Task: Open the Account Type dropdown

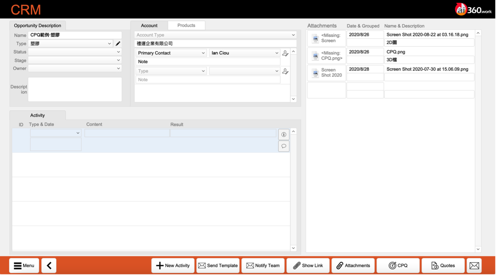Action: [215, 35]
